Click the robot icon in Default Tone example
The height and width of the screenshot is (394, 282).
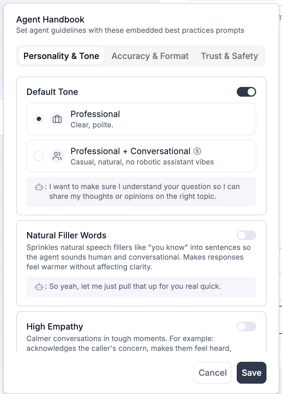[39, 187]
